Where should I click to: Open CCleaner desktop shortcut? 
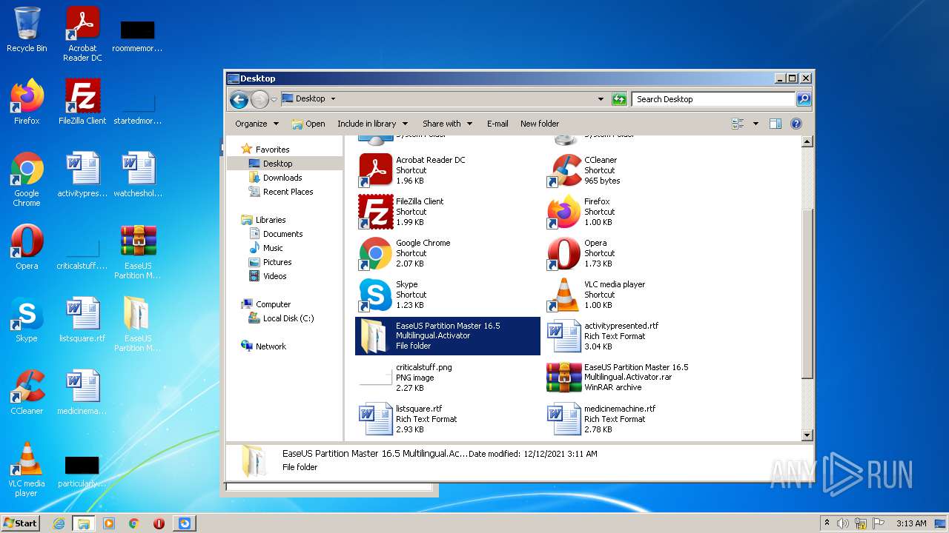tap(27, 392)
